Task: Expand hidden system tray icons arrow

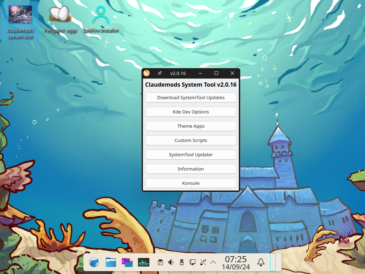Action: click(213, 262)
